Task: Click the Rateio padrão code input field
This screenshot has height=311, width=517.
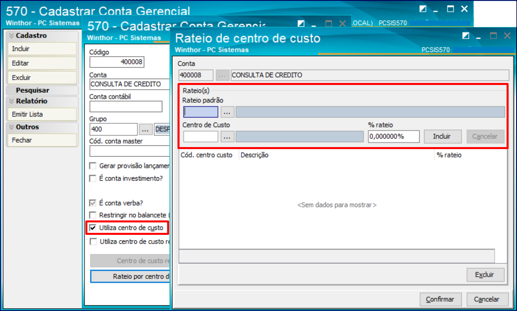Action: pos(201,112)
